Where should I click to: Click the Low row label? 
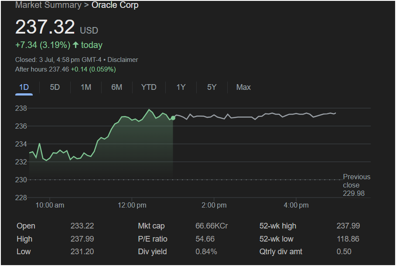coord(24,252)
